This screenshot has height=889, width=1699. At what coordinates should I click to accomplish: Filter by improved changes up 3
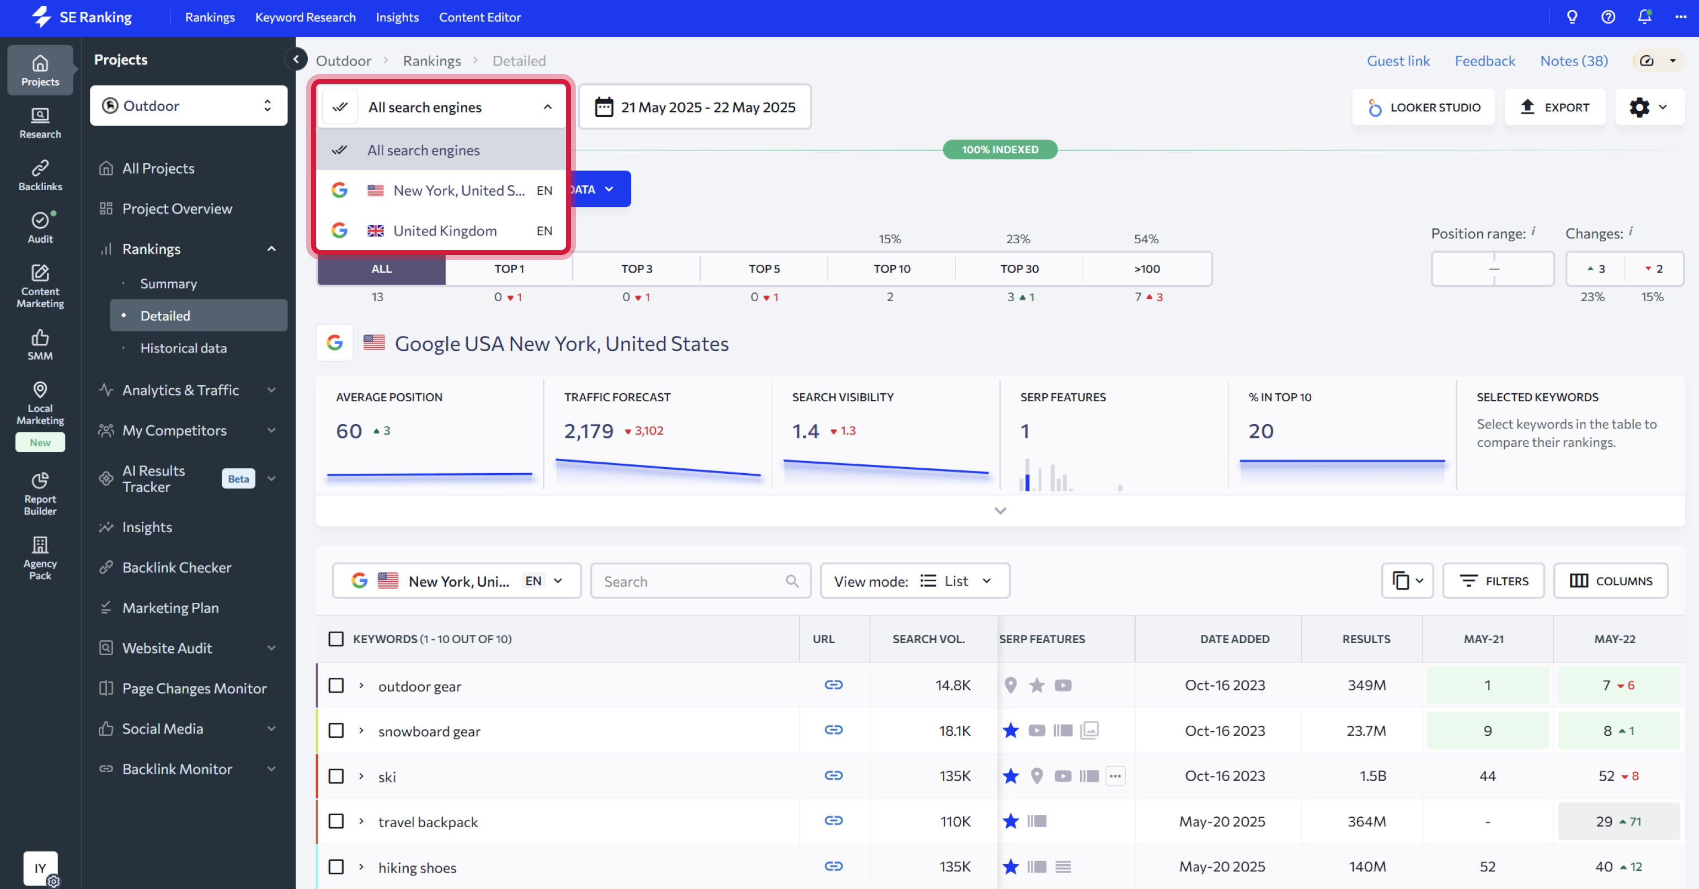1595,269
